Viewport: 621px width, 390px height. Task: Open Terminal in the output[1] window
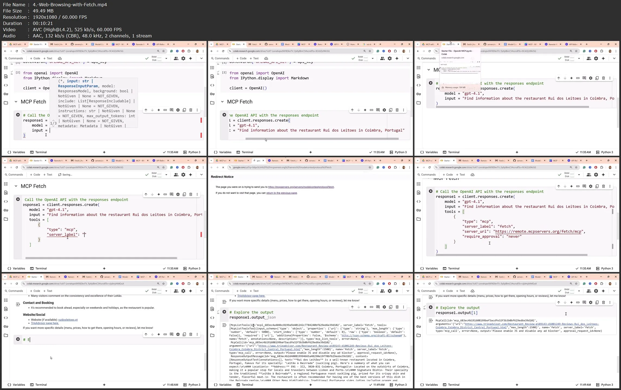(451, 385)
